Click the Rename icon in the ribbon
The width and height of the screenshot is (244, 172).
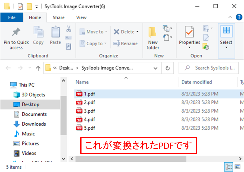click(x=126, y=44)
